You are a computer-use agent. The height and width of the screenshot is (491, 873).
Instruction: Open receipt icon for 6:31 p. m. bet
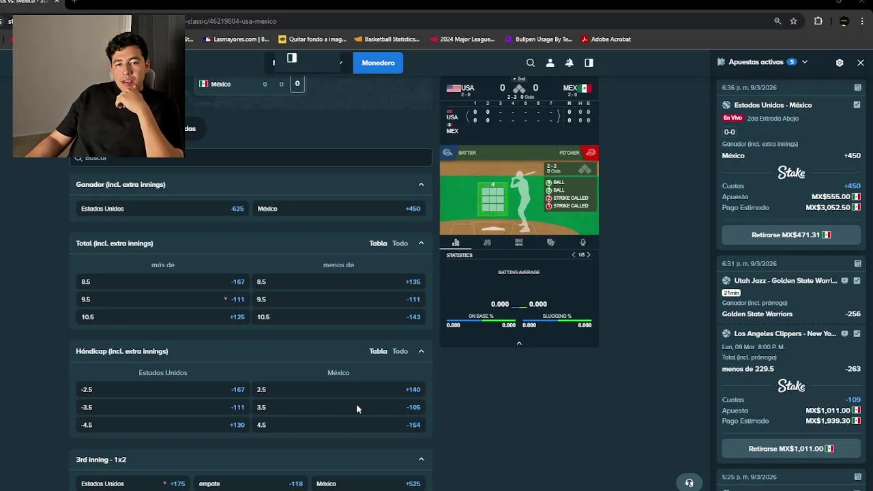click(857, 263)
